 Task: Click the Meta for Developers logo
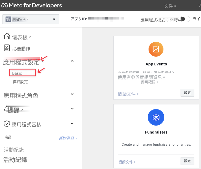[31, 5]
